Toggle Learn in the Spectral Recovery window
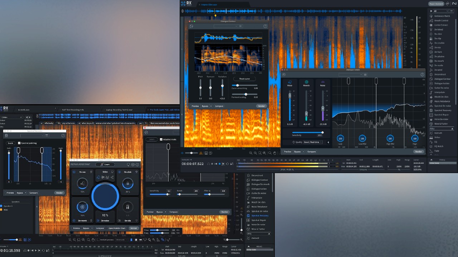The image size is (458, 257). pyautogui.click(x=10, y=143)
